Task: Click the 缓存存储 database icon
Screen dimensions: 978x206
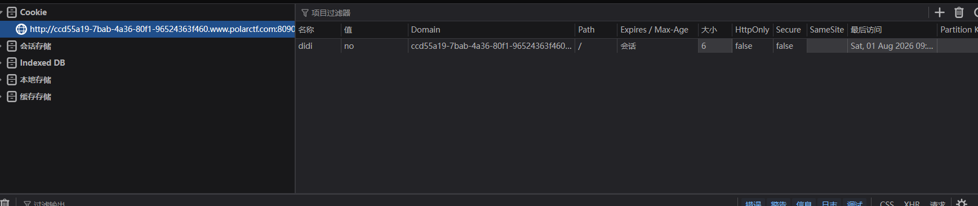Action: point(12,97)
